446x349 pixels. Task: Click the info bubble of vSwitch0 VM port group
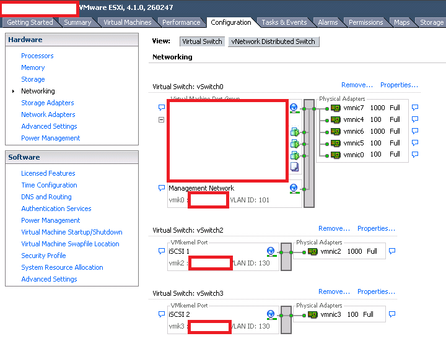click(x=162, y=108)
